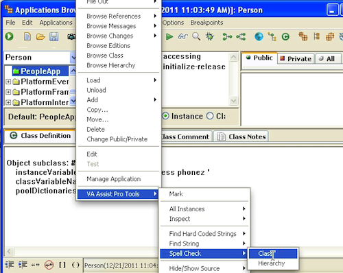The width and height of the screenshot is (343, 273).
Task: Select the Instance radio button
Action: coord(165,116)
